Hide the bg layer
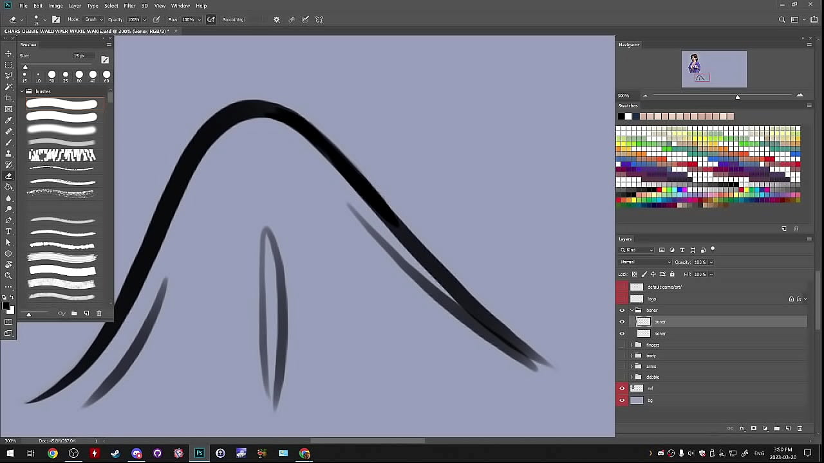 (x=622, y=401)
